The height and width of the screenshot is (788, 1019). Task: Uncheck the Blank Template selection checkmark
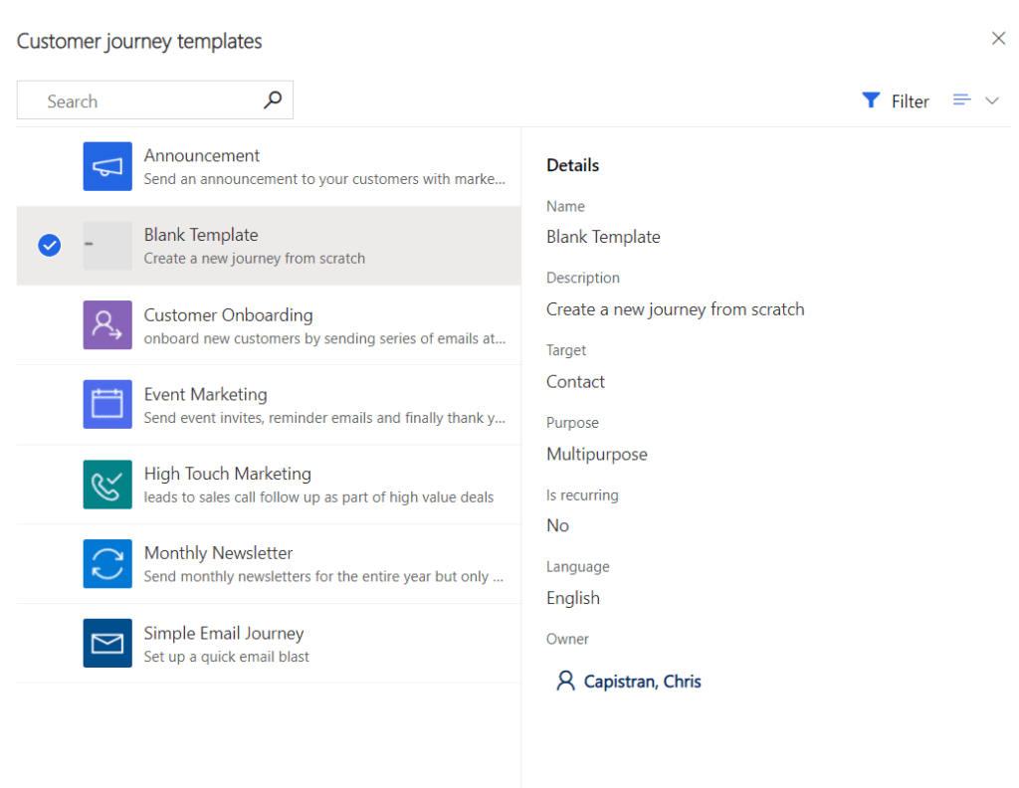tap(50, 246)
